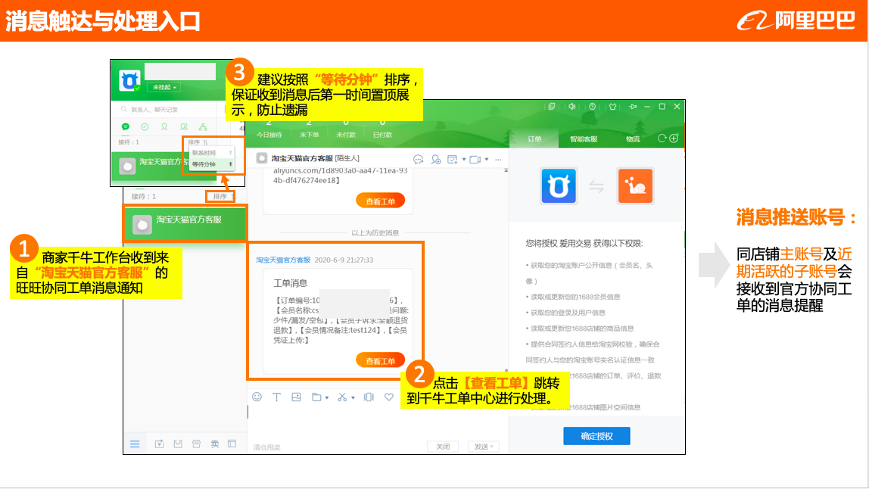Viewport: 869px width, 489px height.
Task: Choose '联系时间' in sort popup
Action: tap(212, 152)
